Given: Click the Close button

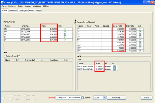Looking at the screenshot, I should 146,98.
